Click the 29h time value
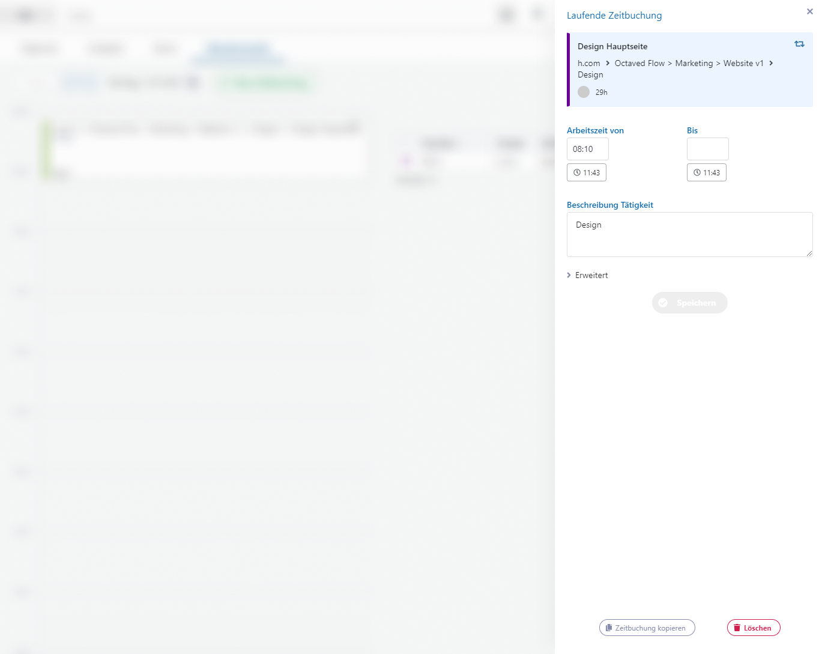The width and height of the screenshot is (825, 654). (602, 92)
